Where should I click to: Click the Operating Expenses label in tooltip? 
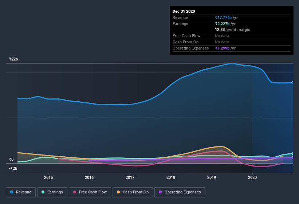[x=191, y=48]
